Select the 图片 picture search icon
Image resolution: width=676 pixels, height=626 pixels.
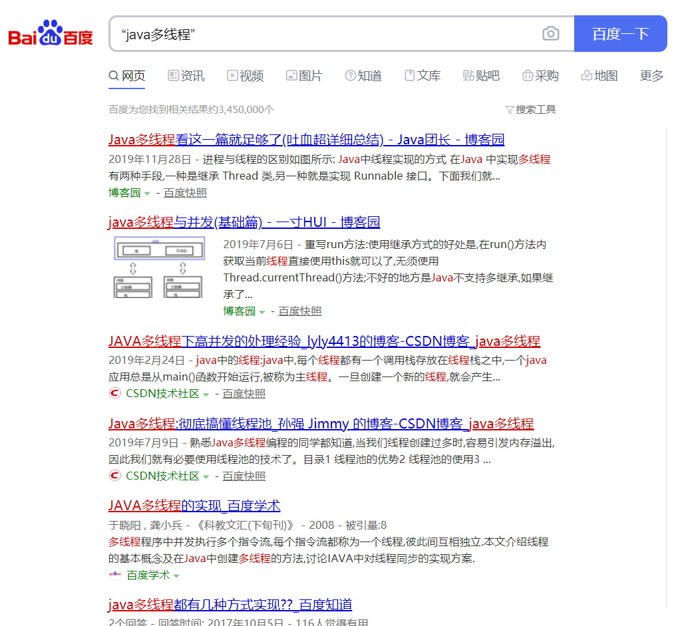coord(291,75)
